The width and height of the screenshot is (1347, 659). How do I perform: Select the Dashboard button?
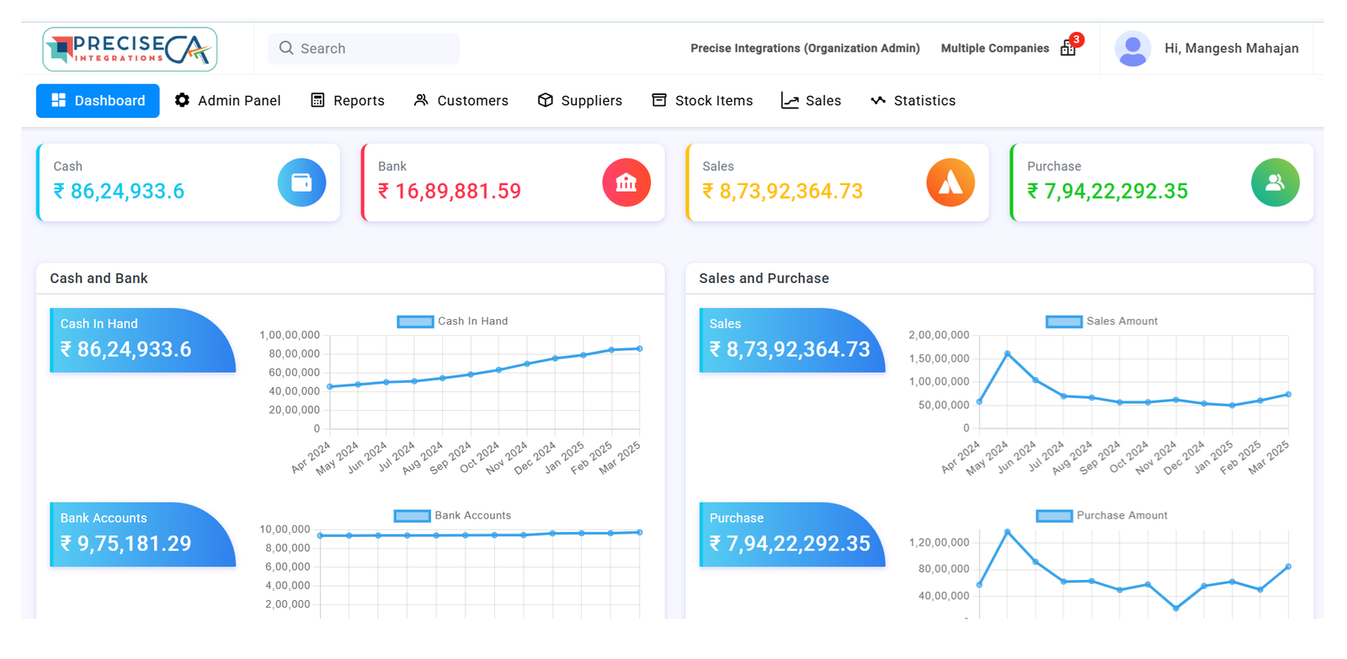[98, 101]
